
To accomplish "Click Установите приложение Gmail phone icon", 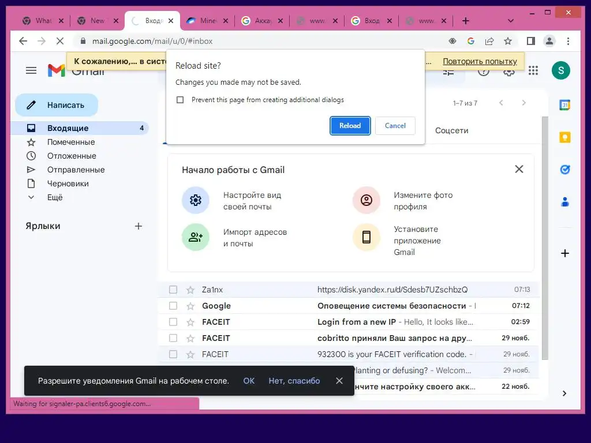I will tap(366, 237).
